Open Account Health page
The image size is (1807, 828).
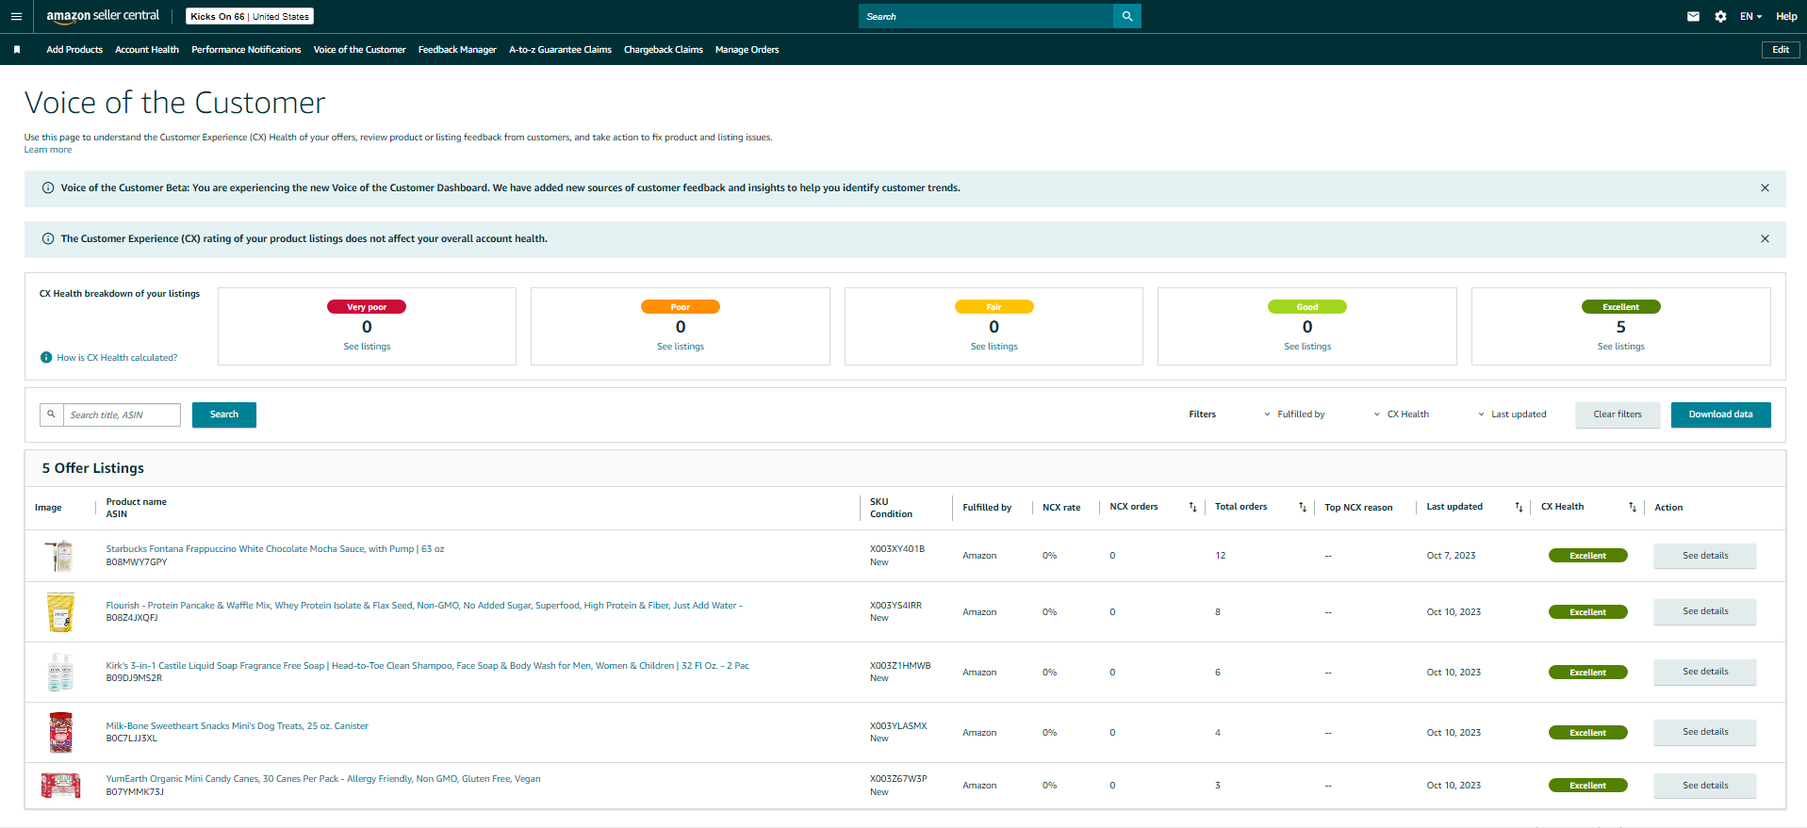pyautogui.click(x=147, y=50)
